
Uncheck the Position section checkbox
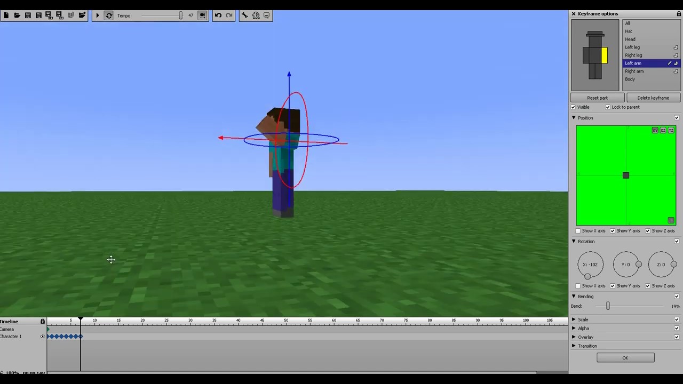coord(677,118)
